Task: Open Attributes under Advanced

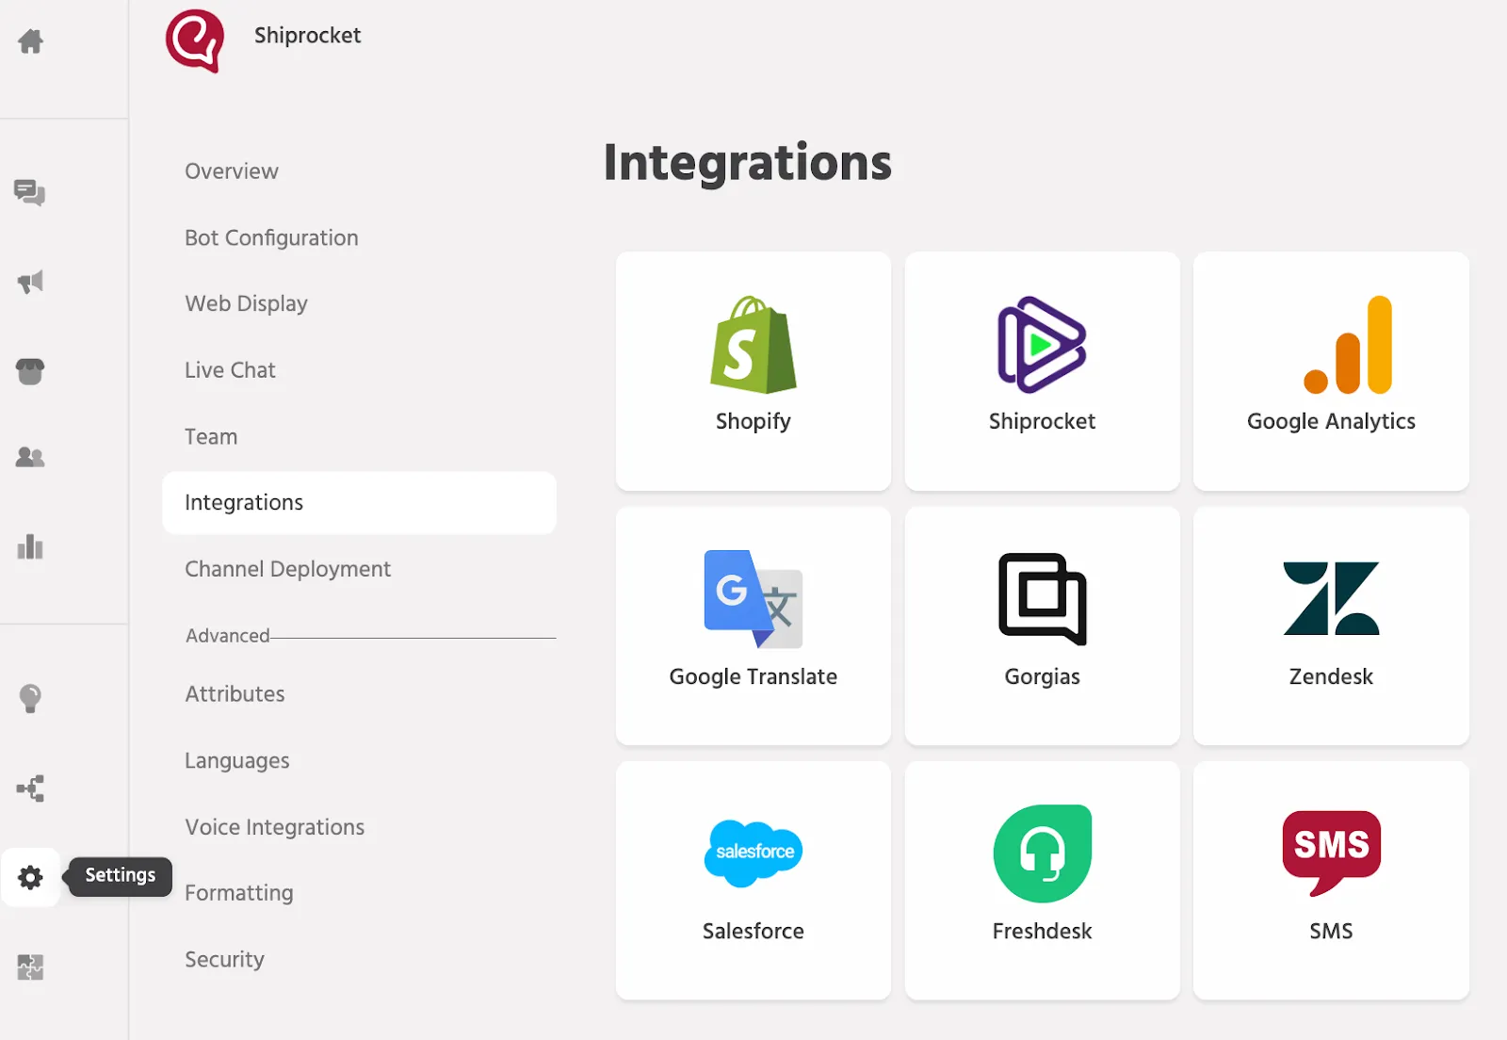Action: pos(235,694)
